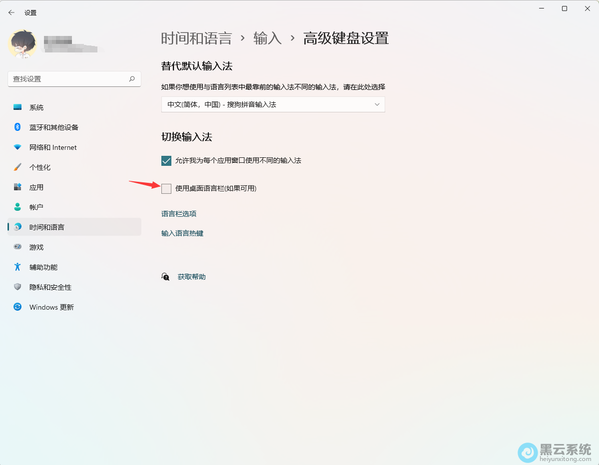Open 游戏 using the gamepad icon
This screenshot has height=465, width=599.
tap(17, 247)
